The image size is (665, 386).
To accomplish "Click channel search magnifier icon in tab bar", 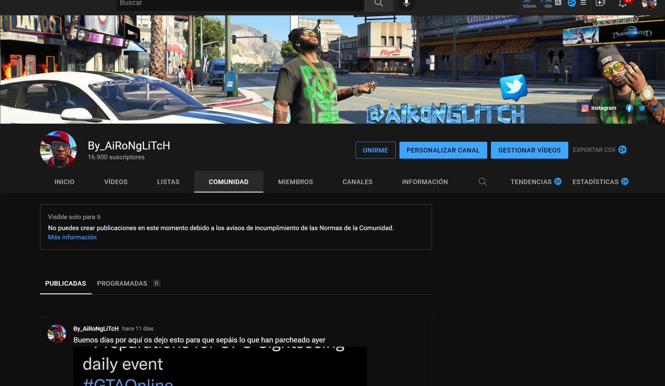I will (x=483, y=182).
